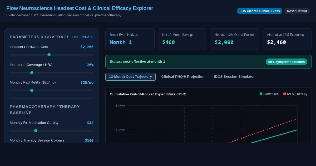This screenshot has width=316, height=166.
Task: Click the Insurance Coverage / HRA slider handle
Action: tap(32, 73)
